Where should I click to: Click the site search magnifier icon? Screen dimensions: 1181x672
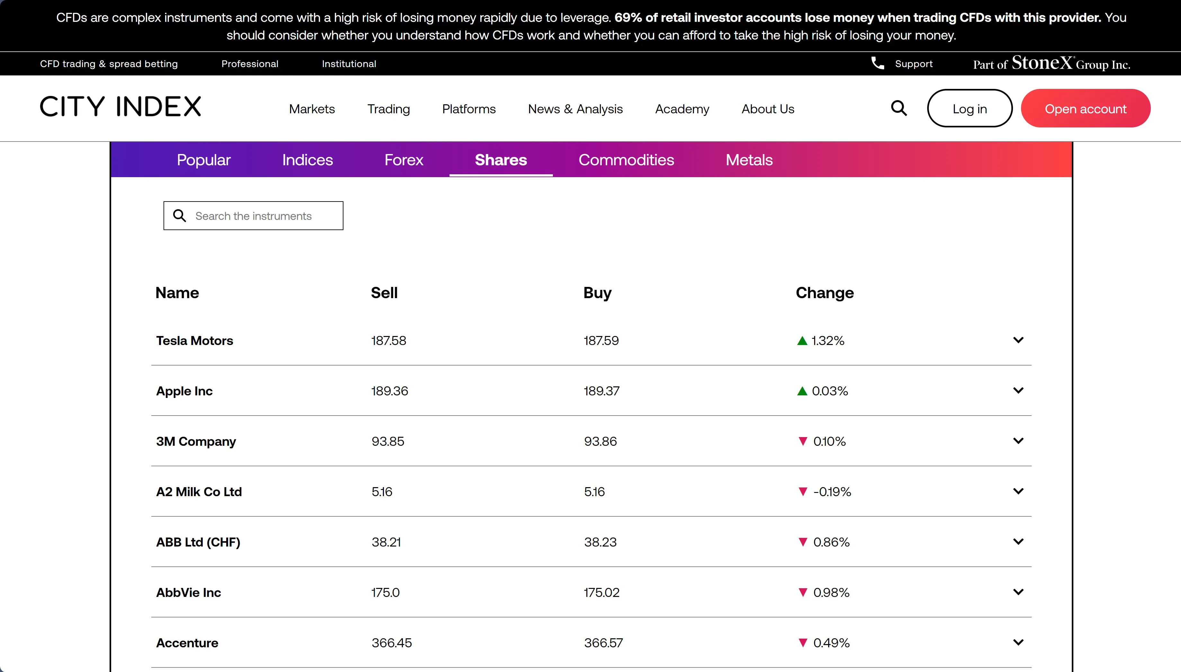(899, 108)
